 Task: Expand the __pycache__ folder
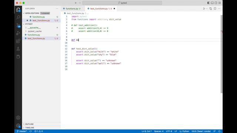(x=34, y=28)
